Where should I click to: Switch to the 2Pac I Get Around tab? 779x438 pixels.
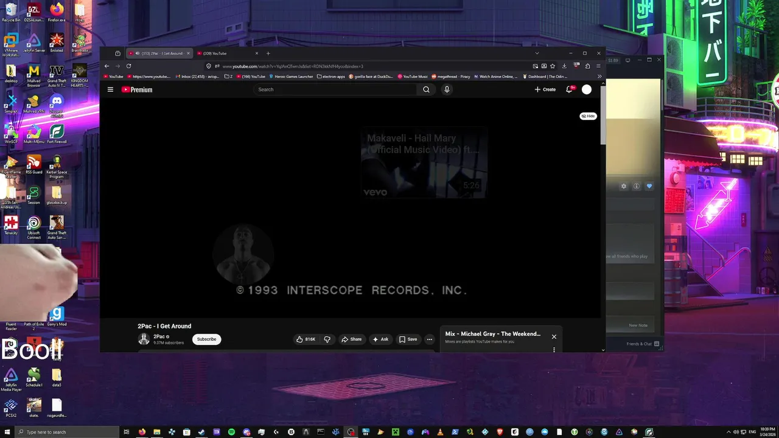[x=159, y=54]
